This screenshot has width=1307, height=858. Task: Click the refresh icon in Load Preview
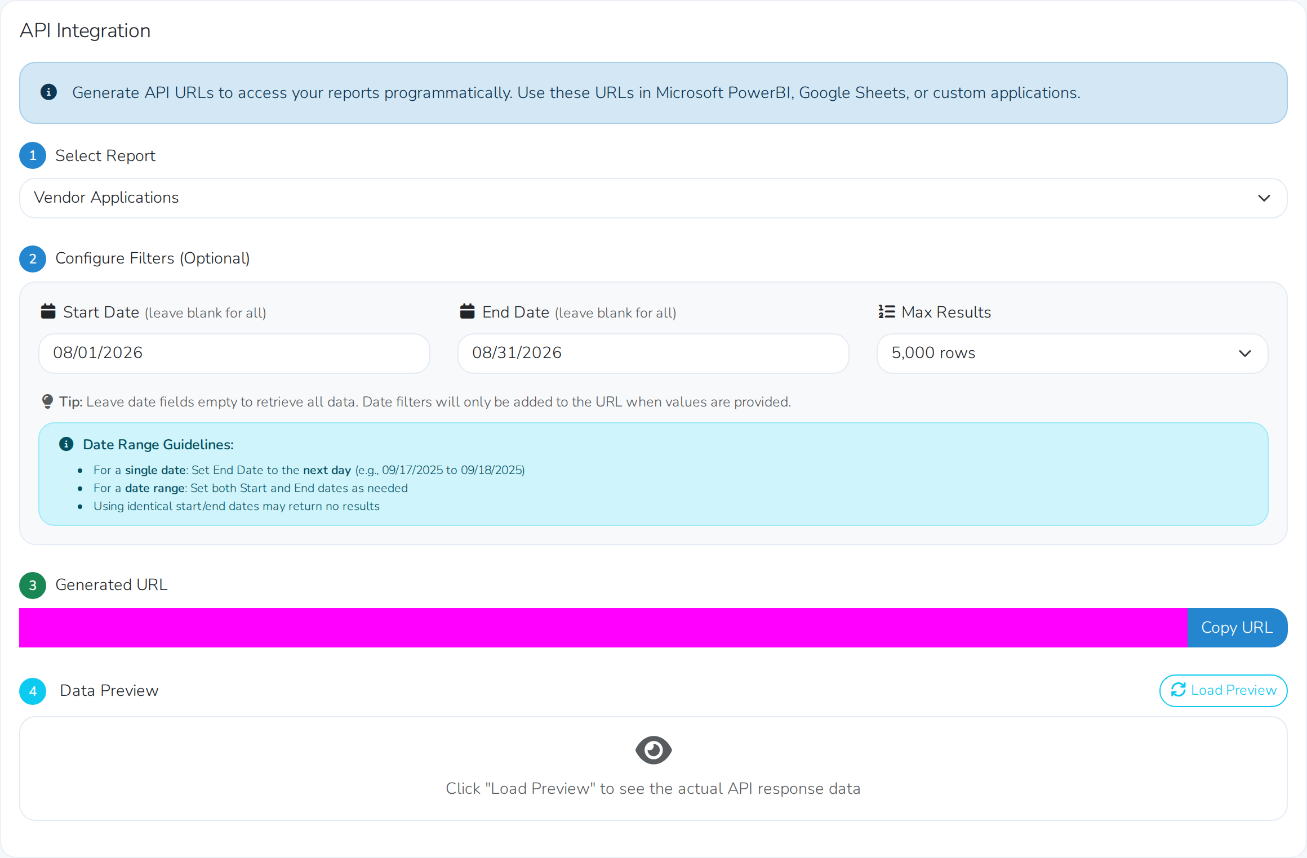pyautogui.click(x=1178, y=690)
